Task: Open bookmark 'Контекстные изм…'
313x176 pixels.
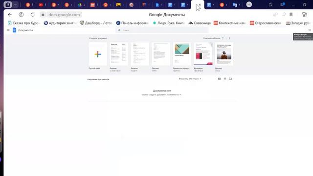Action: pos(229,23)
